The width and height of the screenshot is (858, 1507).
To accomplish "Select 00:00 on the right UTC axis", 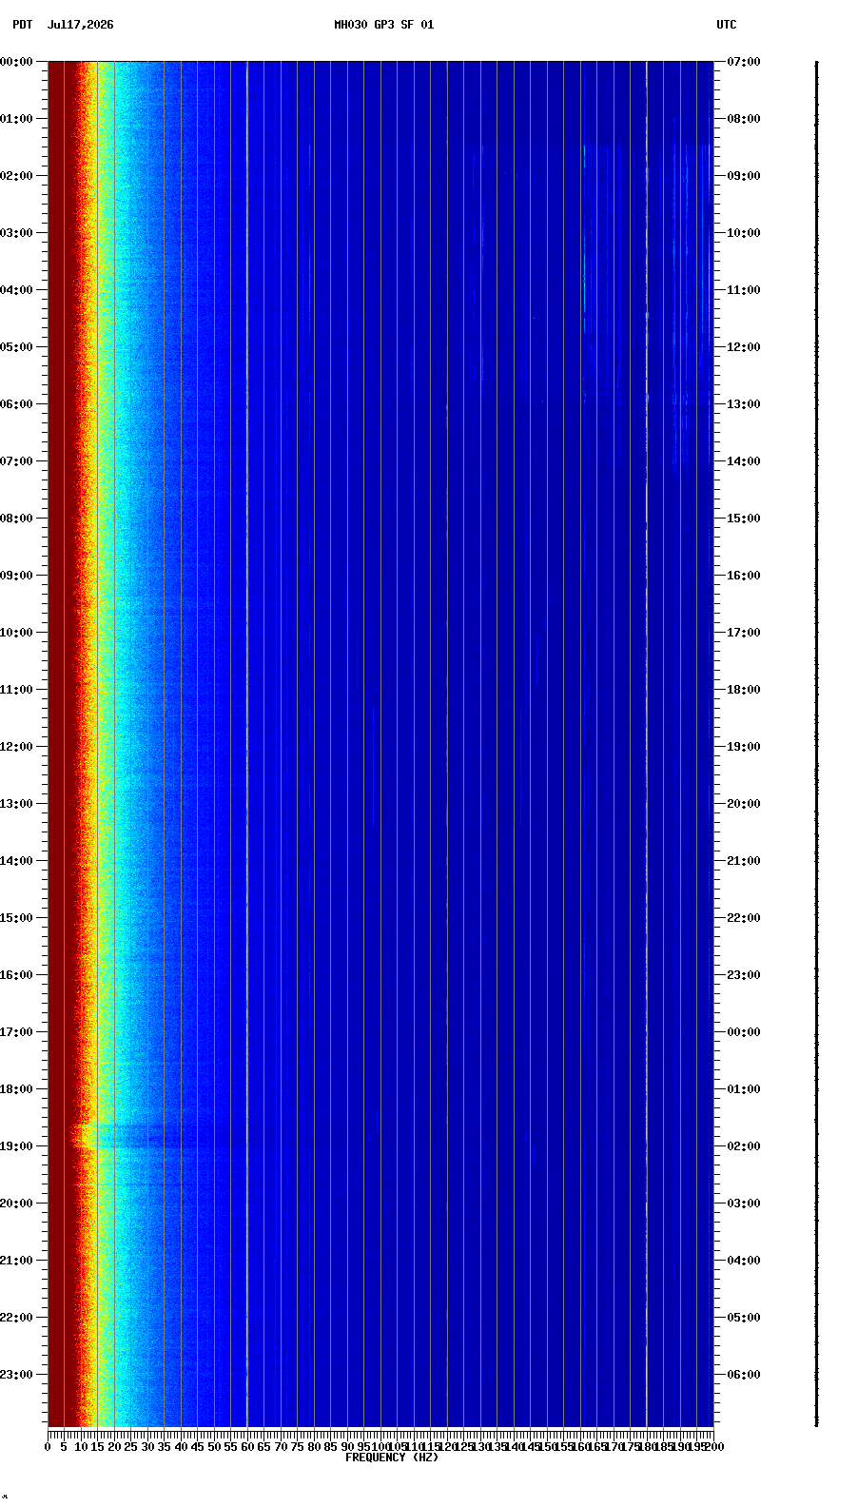I will 744,1032.
